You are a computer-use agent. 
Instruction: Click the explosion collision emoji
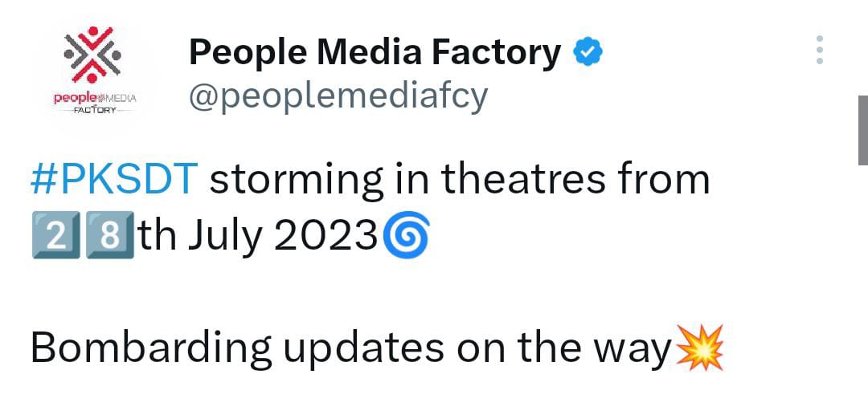click(x=700, y=348)
